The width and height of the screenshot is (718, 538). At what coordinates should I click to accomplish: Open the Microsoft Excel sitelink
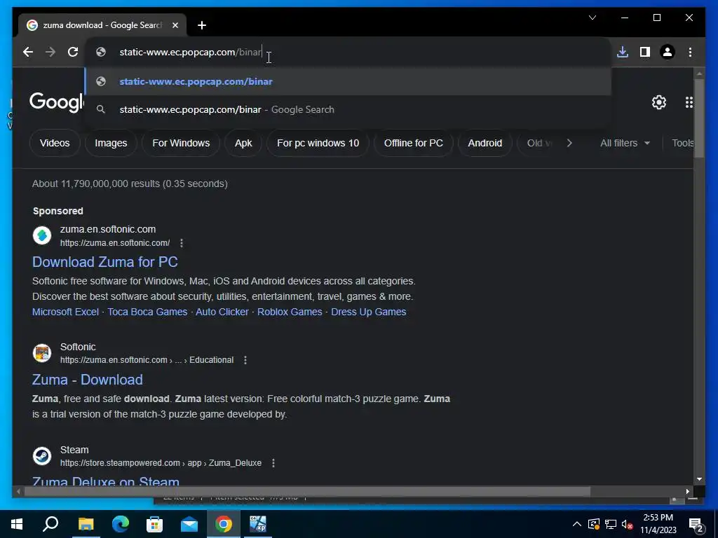coord(65,312)
